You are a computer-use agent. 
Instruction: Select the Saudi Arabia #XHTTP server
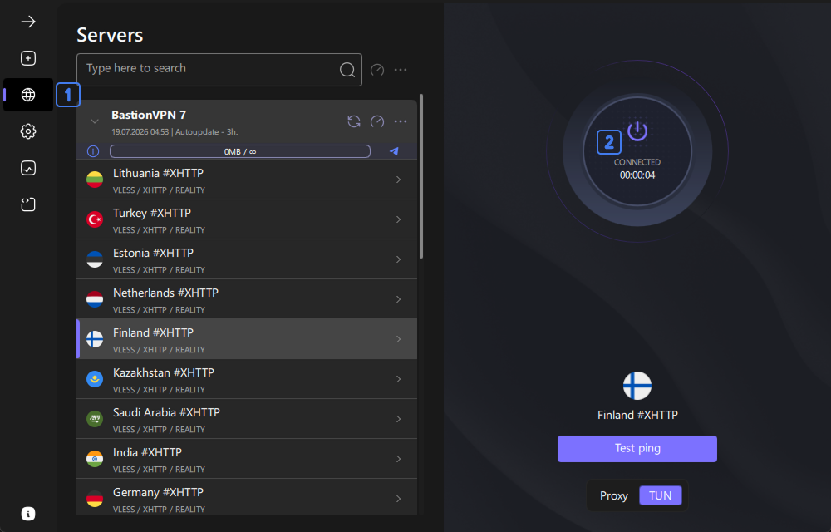(x=247, y=419)
